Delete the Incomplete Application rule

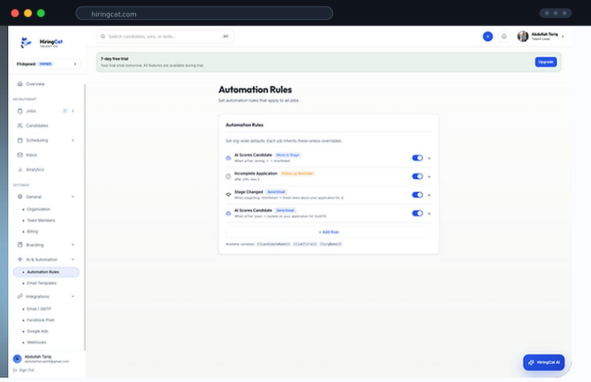429,177
